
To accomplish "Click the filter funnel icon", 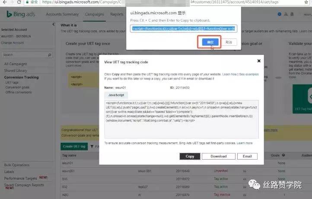I will (x=92, y=146).
